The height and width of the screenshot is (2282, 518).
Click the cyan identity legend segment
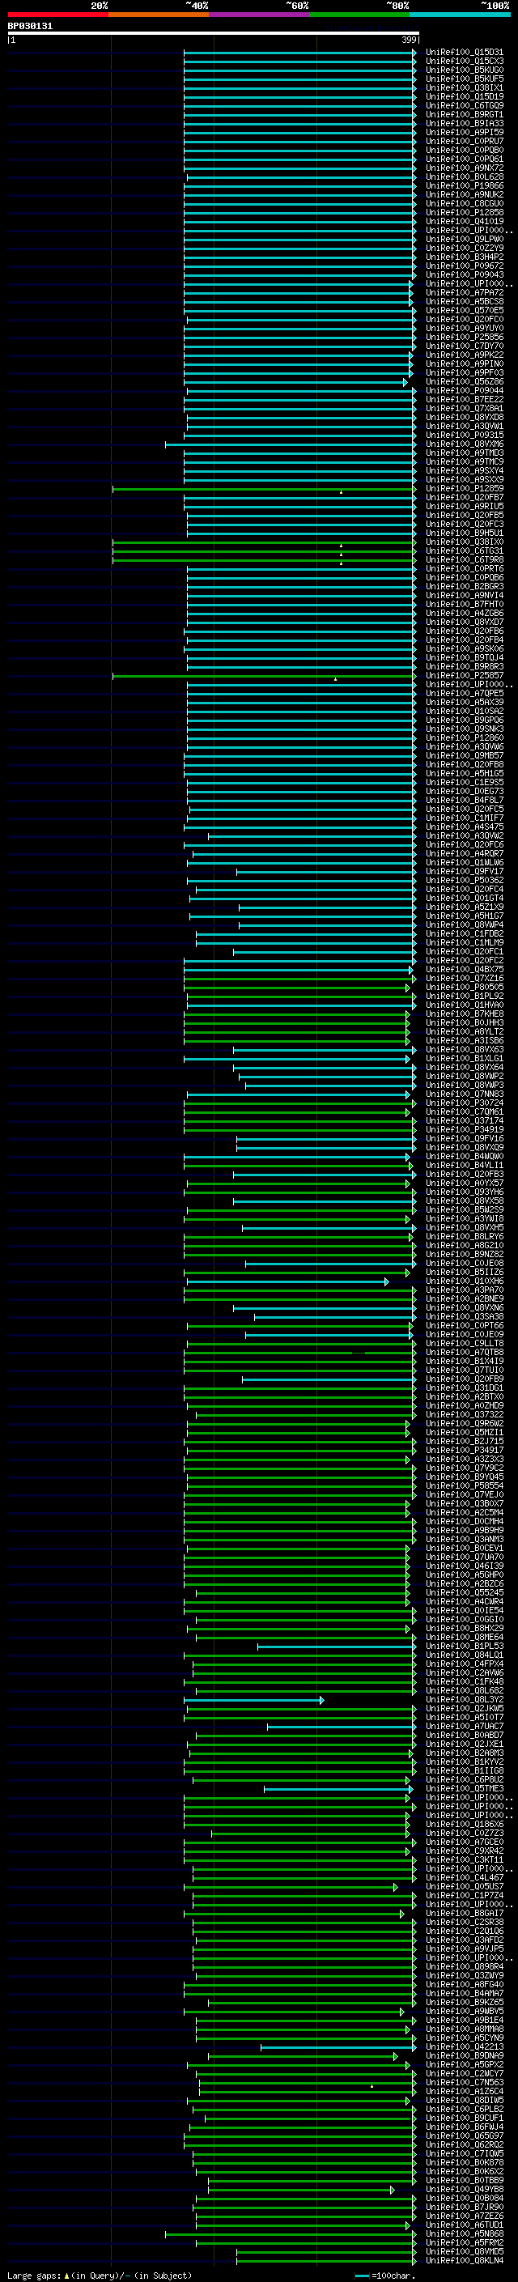click(461, 15)
